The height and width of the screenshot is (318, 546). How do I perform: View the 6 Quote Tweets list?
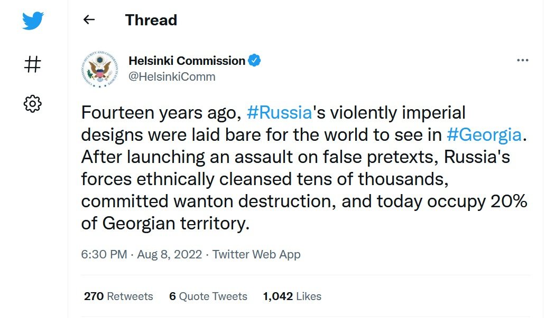[x=208, y=296]
